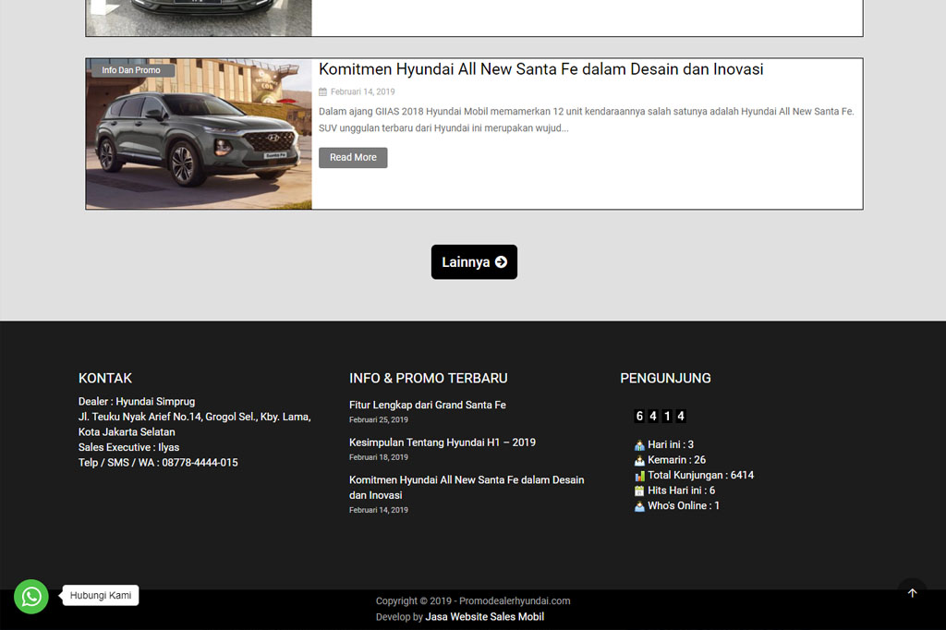Click the green WhatsApp chat icon
This screenshot has width=946, height=630.
(x=31, y=596)
